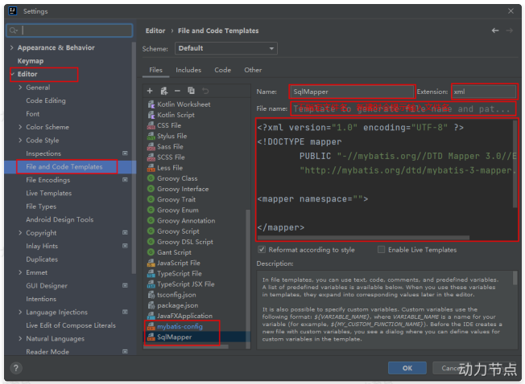This screenshot has height=384, width=525.
Task: Toggle Reformat according to style checkbox
Action: tap(262, 250)
